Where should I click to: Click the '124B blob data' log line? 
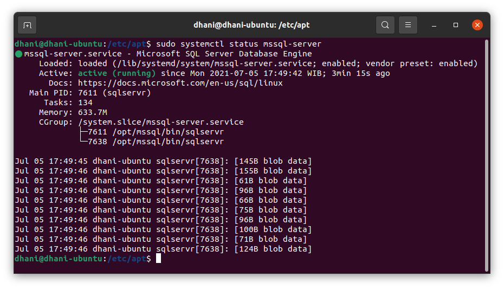click(163, 249)
